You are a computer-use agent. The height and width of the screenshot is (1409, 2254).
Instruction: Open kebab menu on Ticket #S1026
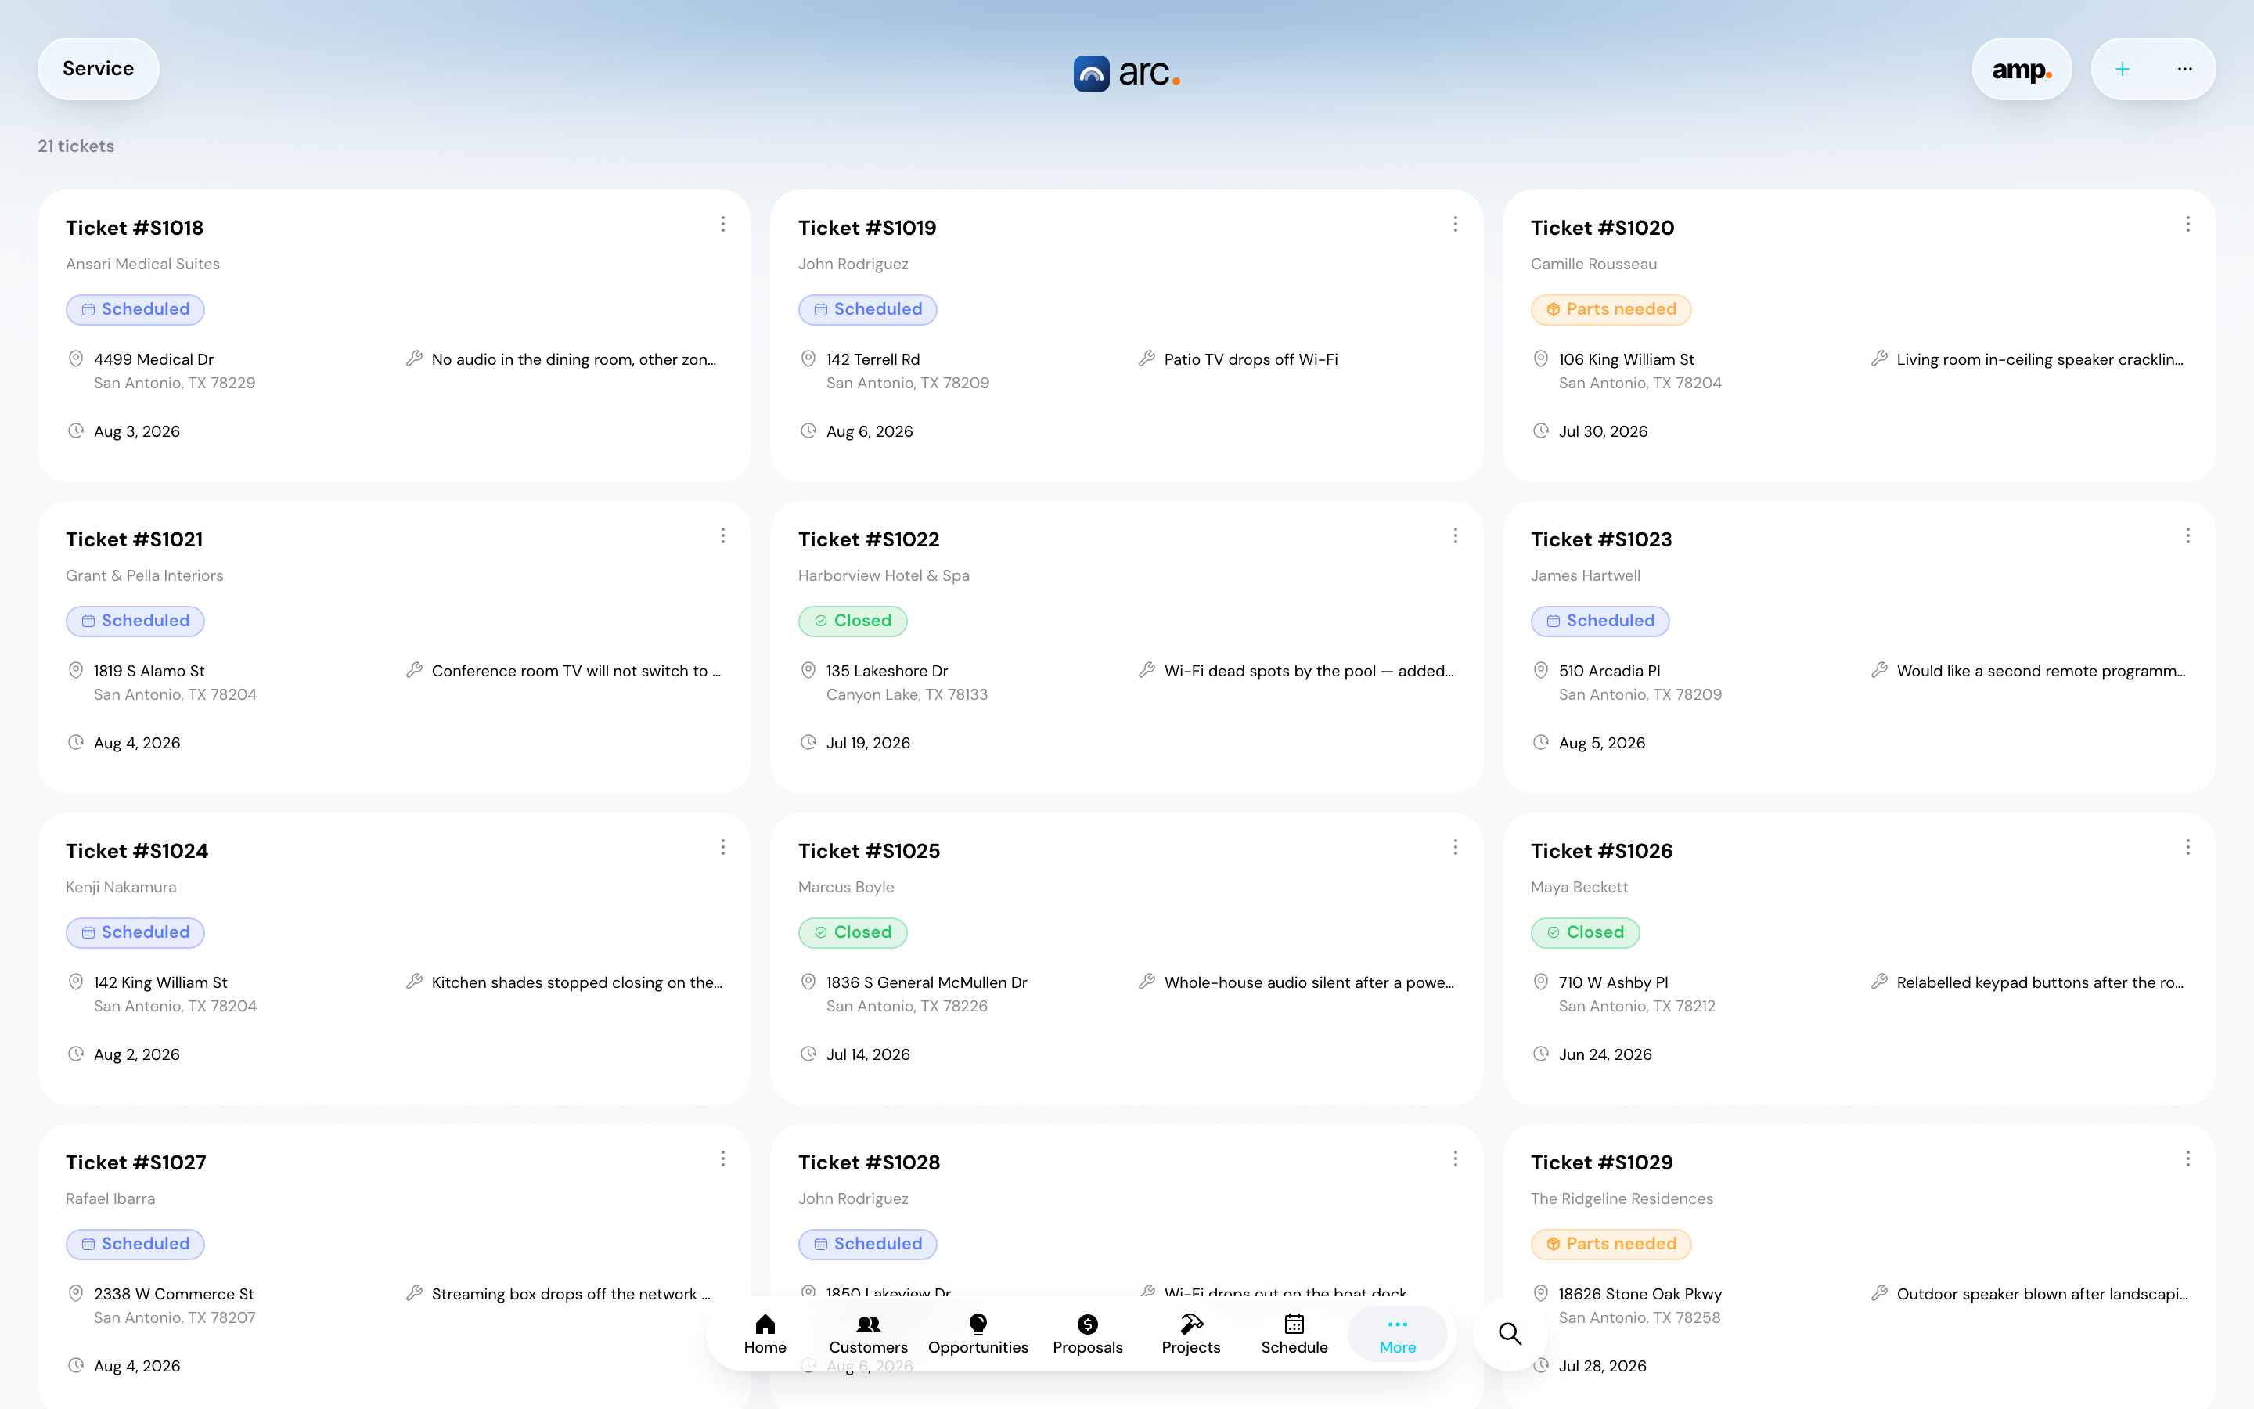pyautogui.click(x=2188, y=847)
